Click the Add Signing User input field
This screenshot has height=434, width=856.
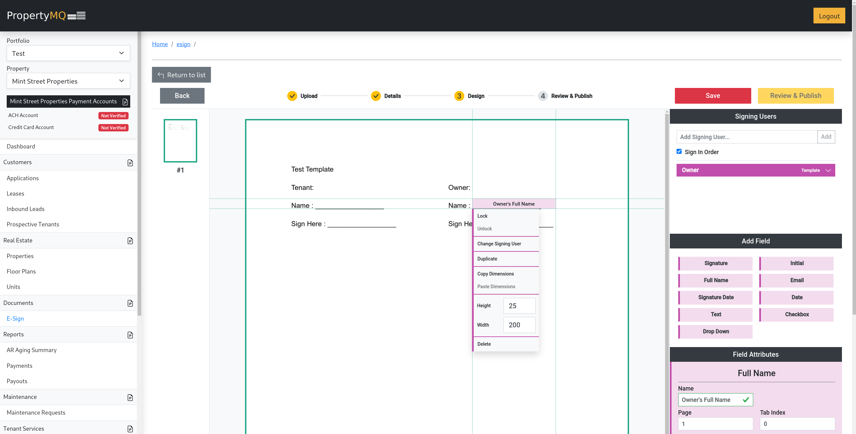[747, 137]
